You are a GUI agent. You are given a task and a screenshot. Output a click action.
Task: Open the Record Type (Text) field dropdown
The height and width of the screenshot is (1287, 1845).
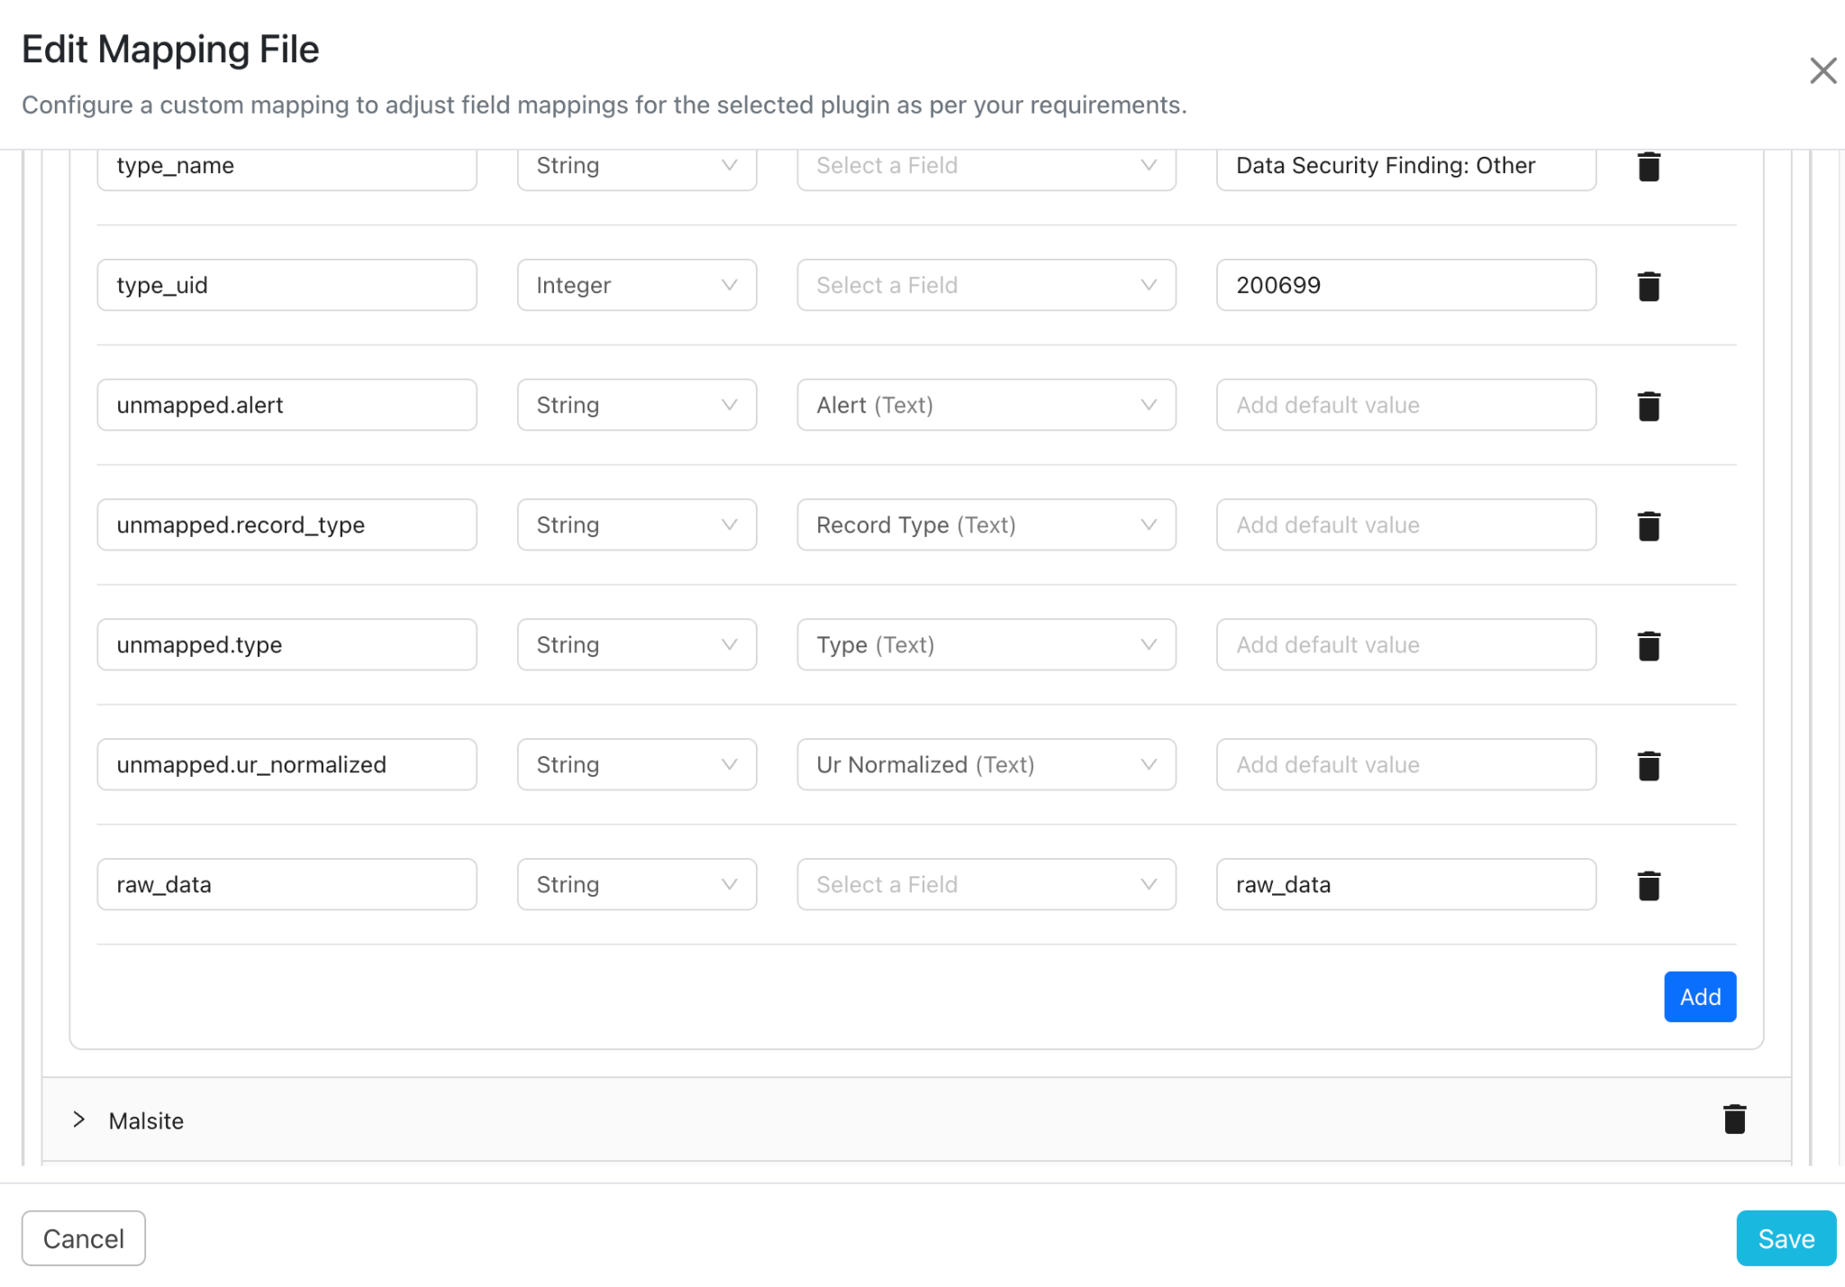[x=986, y=525]
